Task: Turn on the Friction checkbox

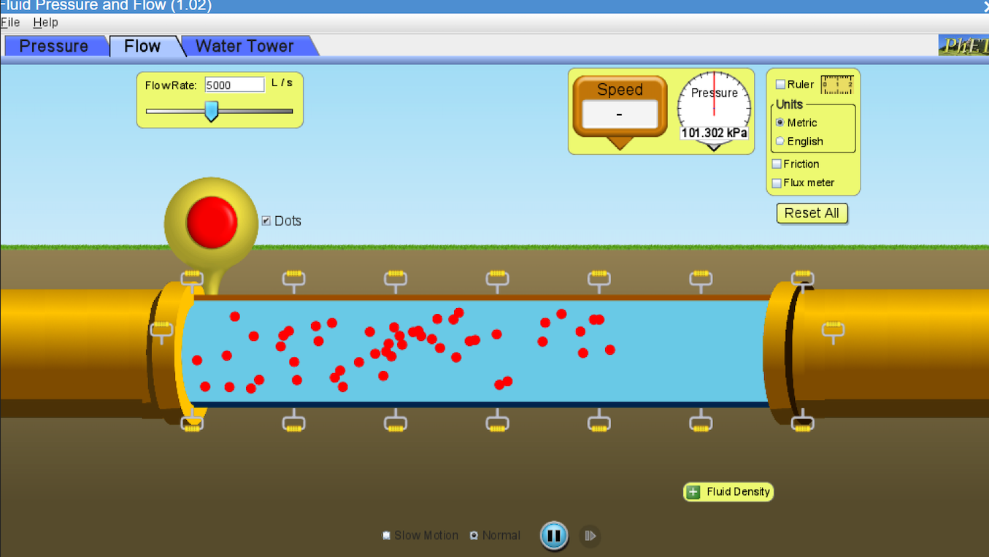Action: pos(777,164)
